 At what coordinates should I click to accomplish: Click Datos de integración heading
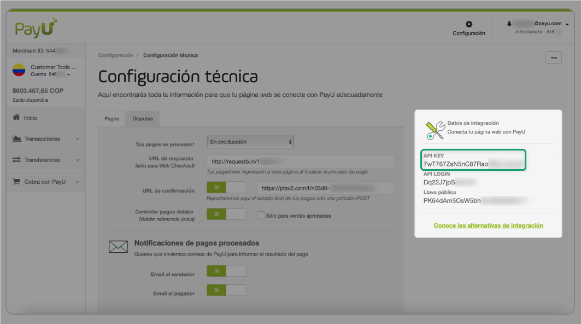click(473, 123)
